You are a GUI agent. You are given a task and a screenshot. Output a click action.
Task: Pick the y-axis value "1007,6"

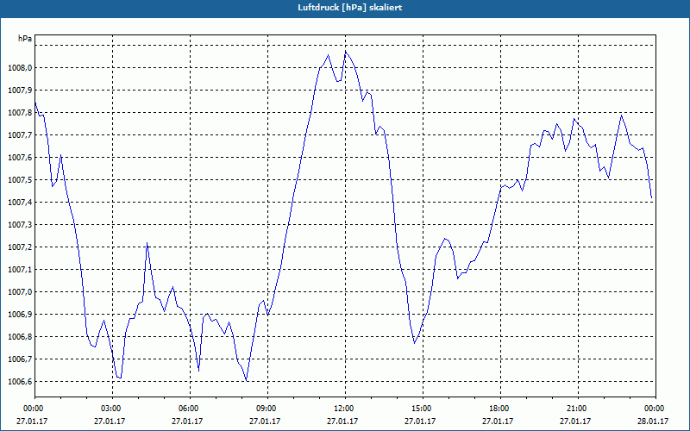click(x=20, y=158)
